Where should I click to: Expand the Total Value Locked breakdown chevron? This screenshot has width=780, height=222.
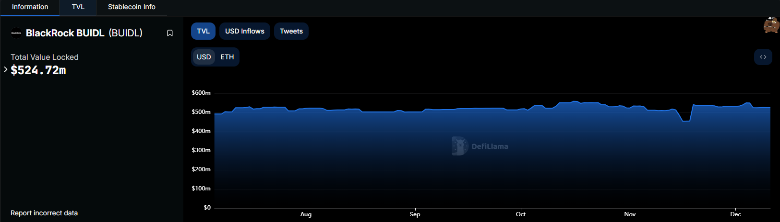pos(5,69)
